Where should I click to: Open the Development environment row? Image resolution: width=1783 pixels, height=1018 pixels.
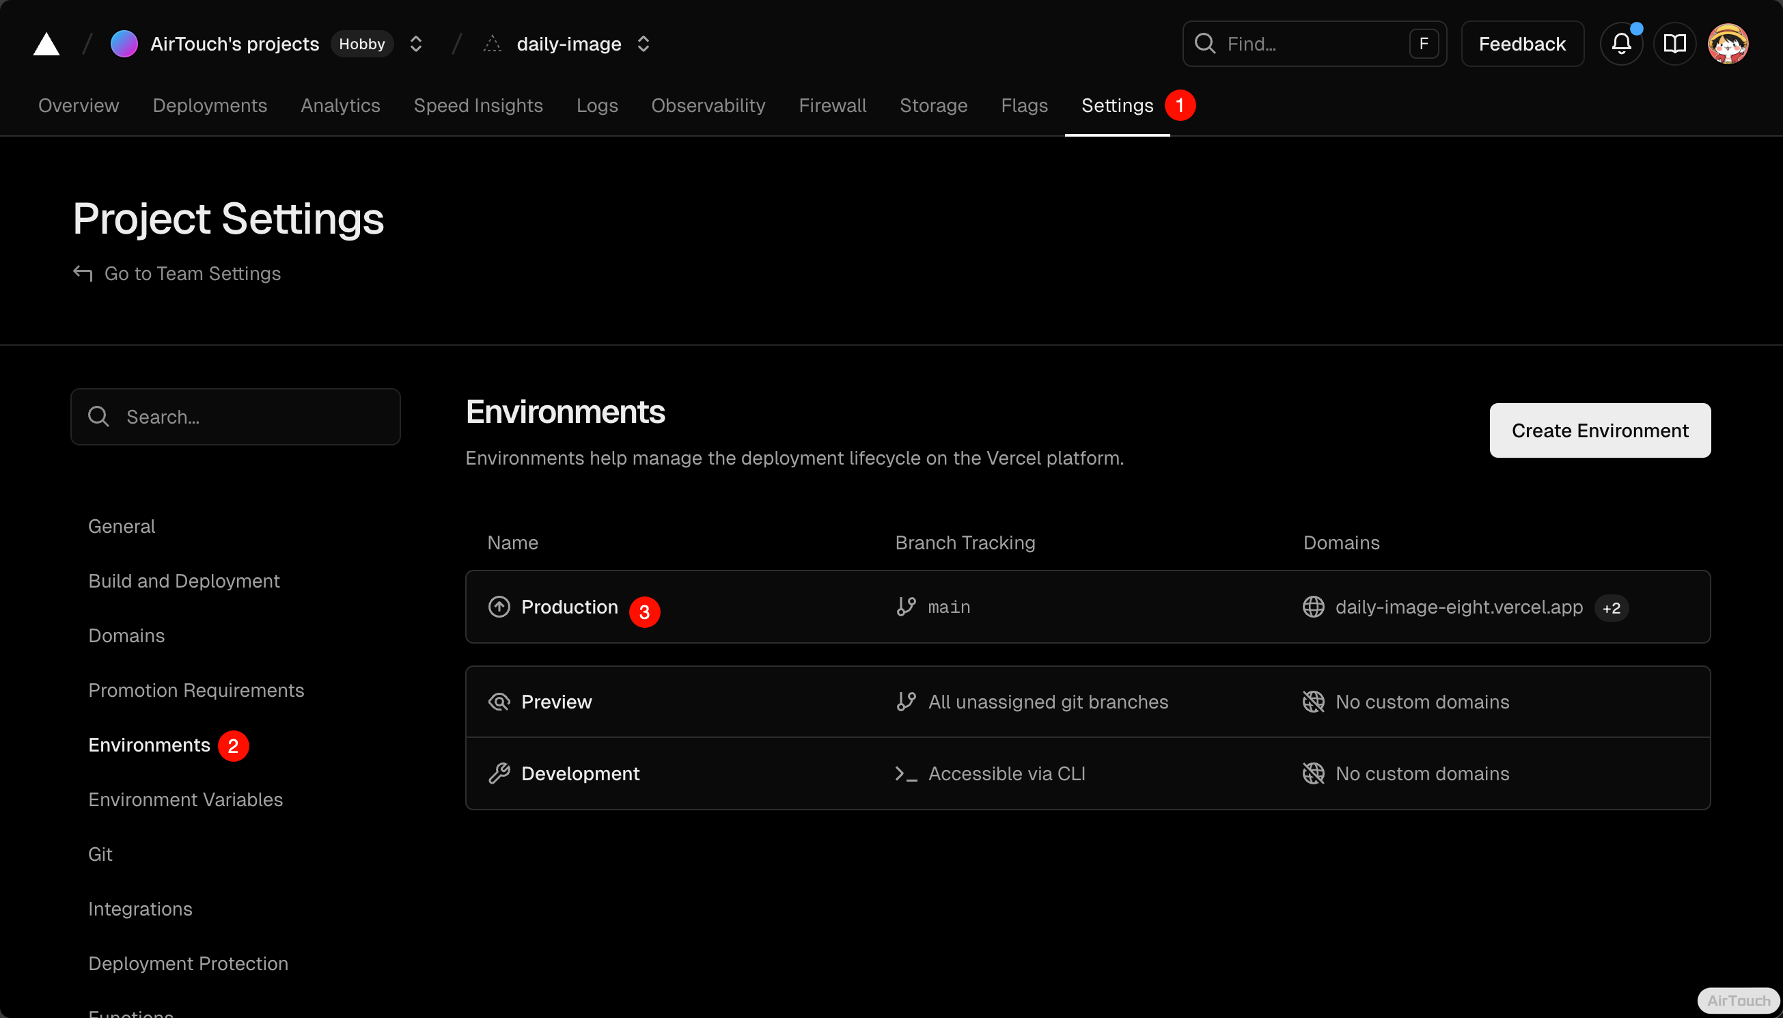pyautogui.click(x=1087, y=773)
